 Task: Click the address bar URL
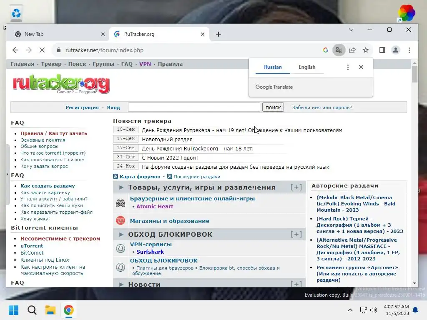(104, 50)
